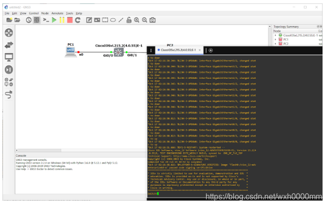Screen dimensions: 327x206
Task: Select the Add a link cable icon
Action: click(9, 95)
